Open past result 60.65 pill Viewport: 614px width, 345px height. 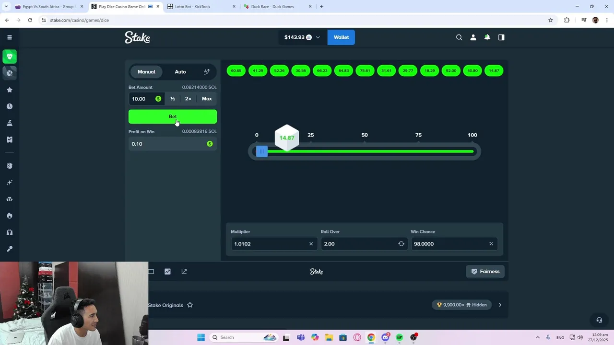click(236, 70)
